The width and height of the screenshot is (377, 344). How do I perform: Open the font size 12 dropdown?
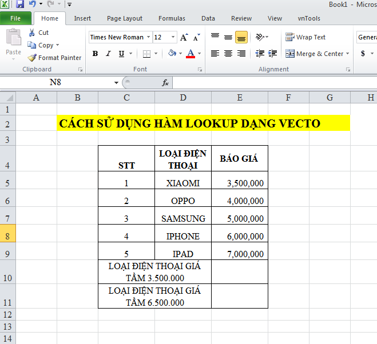tap(173, 37)
